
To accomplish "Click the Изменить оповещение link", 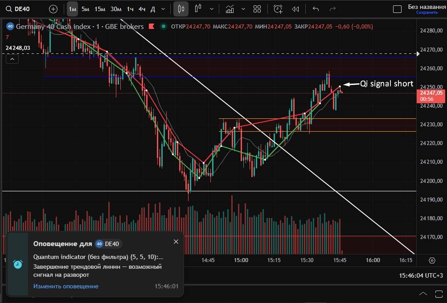I will point(66,286).
